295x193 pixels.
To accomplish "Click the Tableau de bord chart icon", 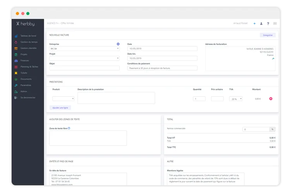I will pos(16,36).
